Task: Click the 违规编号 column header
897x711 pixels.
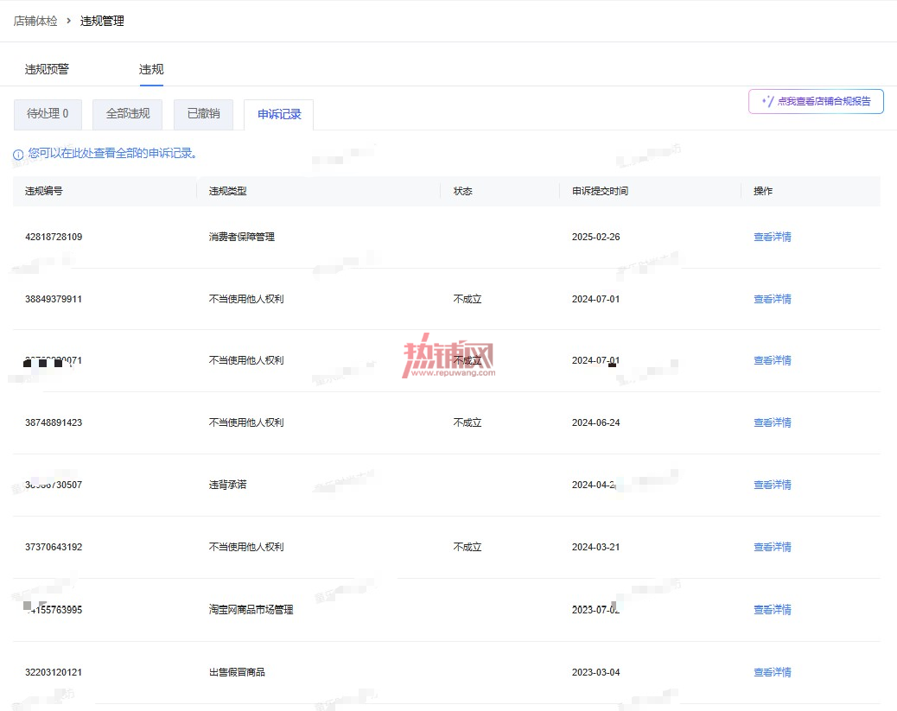Action: click(44, 191)
